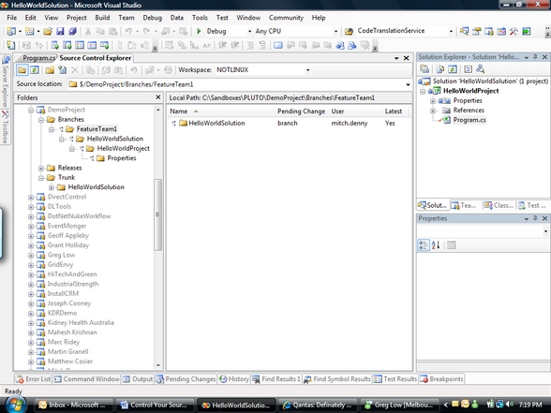This screenshot has height=413, width=551.
Task: Click first icon of second toolbar row
Action: pos(11,45)
